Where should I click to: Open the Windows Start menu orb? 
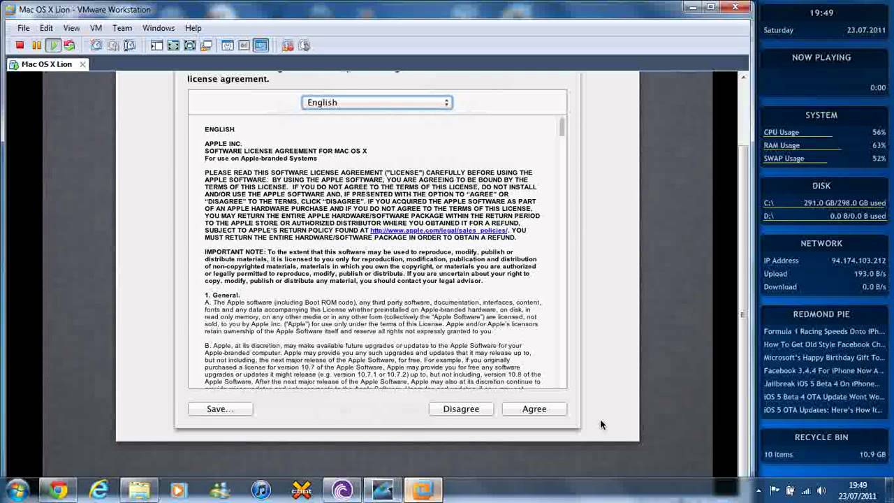[x=17, y=490]
